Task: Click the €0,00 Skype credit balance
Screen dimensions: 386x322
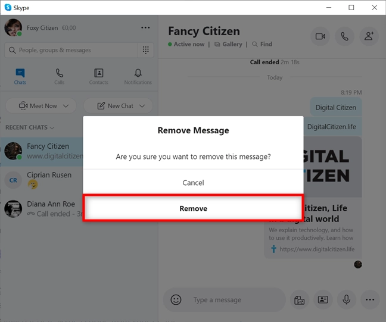Action: tap(69, 28)
